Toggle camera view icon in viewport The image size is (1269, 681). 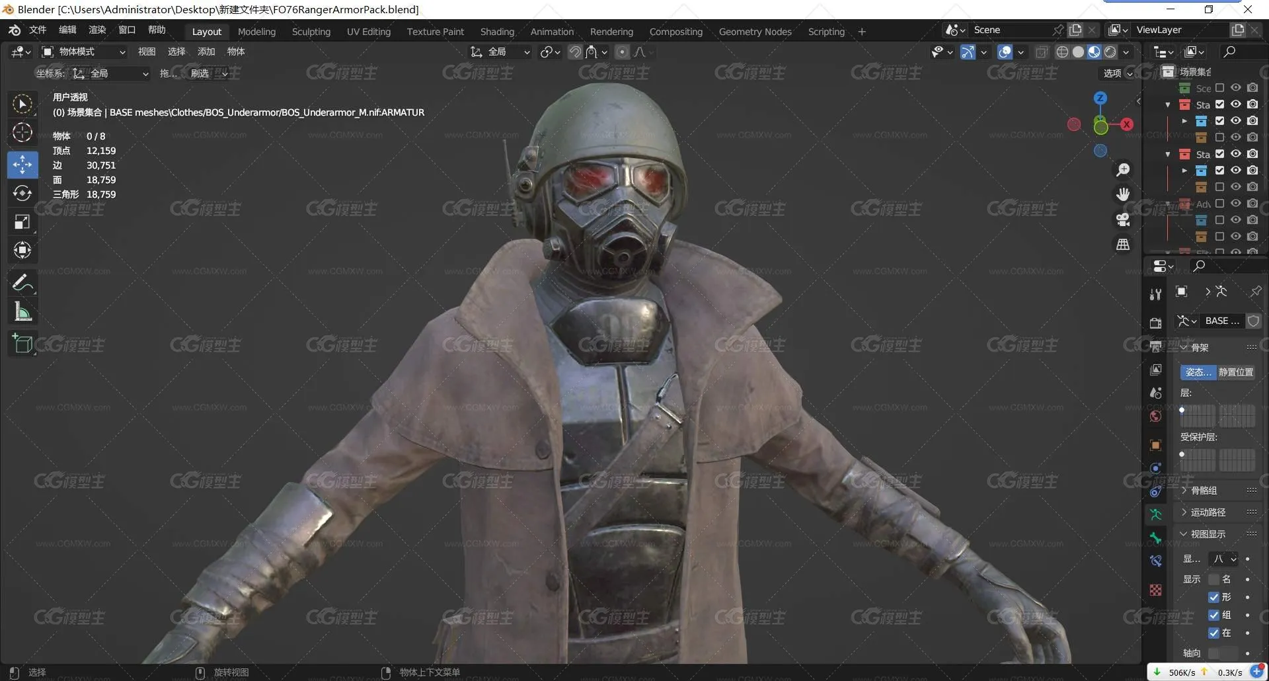pos(1123,220)
